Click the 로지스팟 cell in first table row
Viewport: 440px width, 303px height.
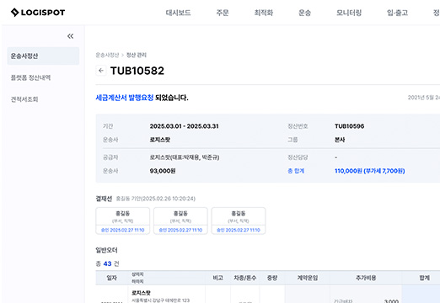point(141,293)
